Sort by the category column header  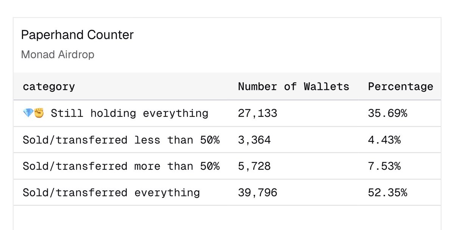click(49, 87)
